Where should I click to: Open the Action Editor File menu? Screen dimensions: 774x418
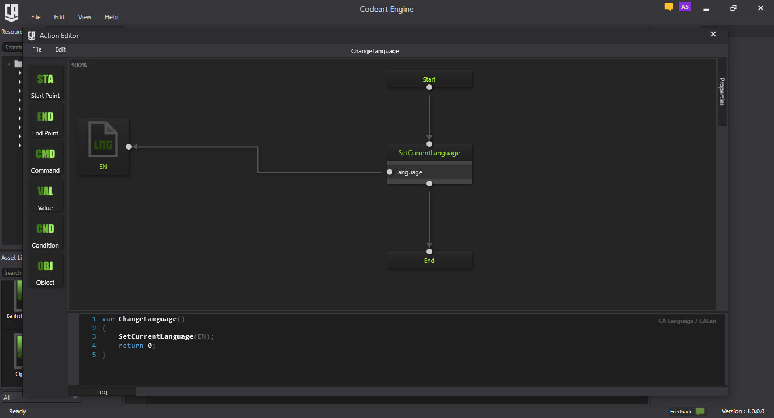tap(37, 50)
